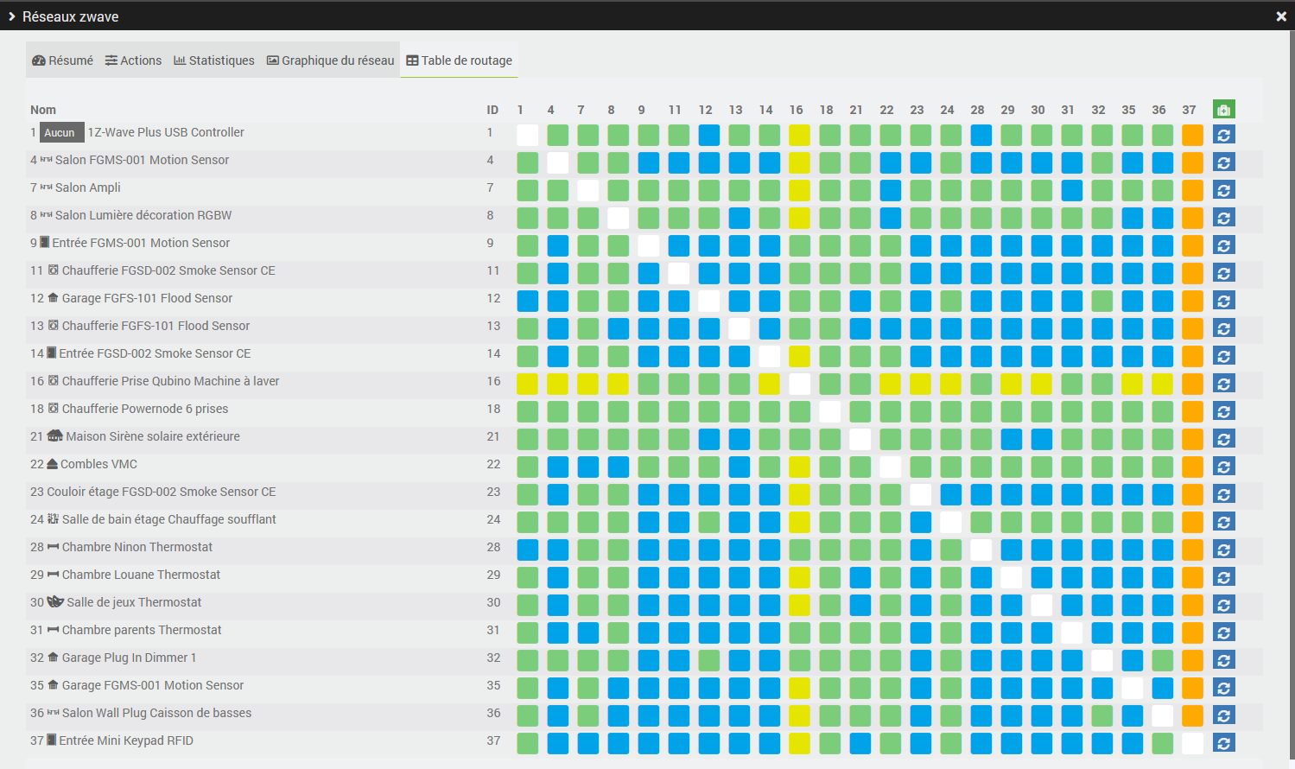Select device name Garage Plug In Dimmer 1
The image size is (1295, 769).
point(130,658)
